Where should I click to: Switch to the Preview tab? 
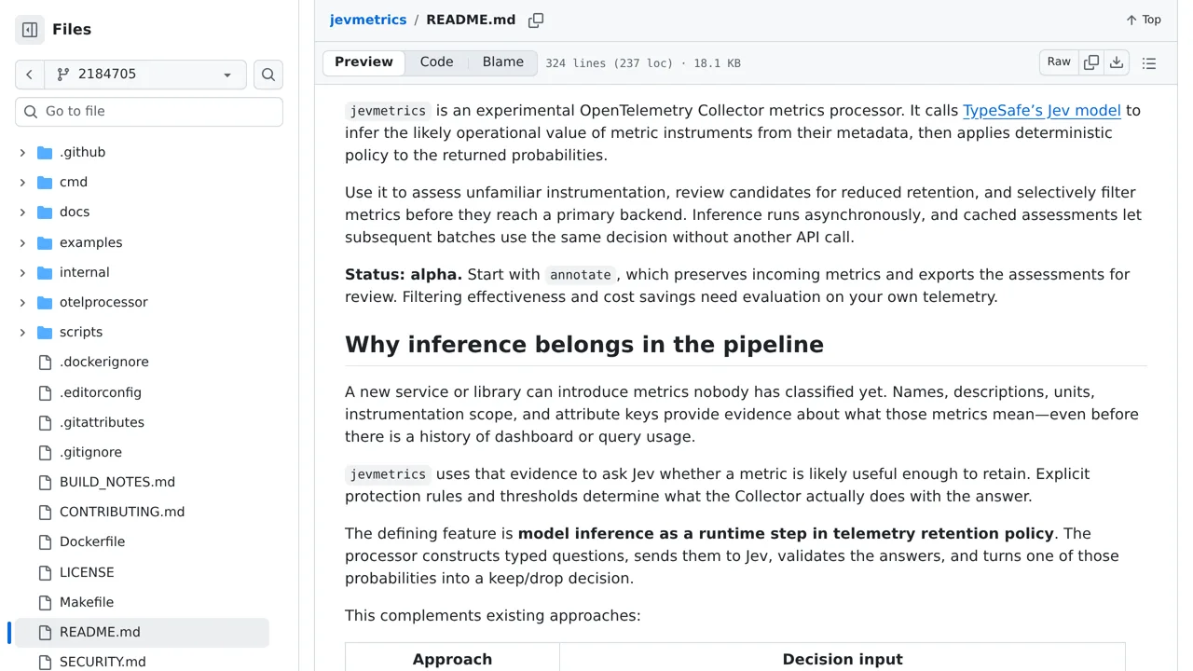tap(363, 62)
